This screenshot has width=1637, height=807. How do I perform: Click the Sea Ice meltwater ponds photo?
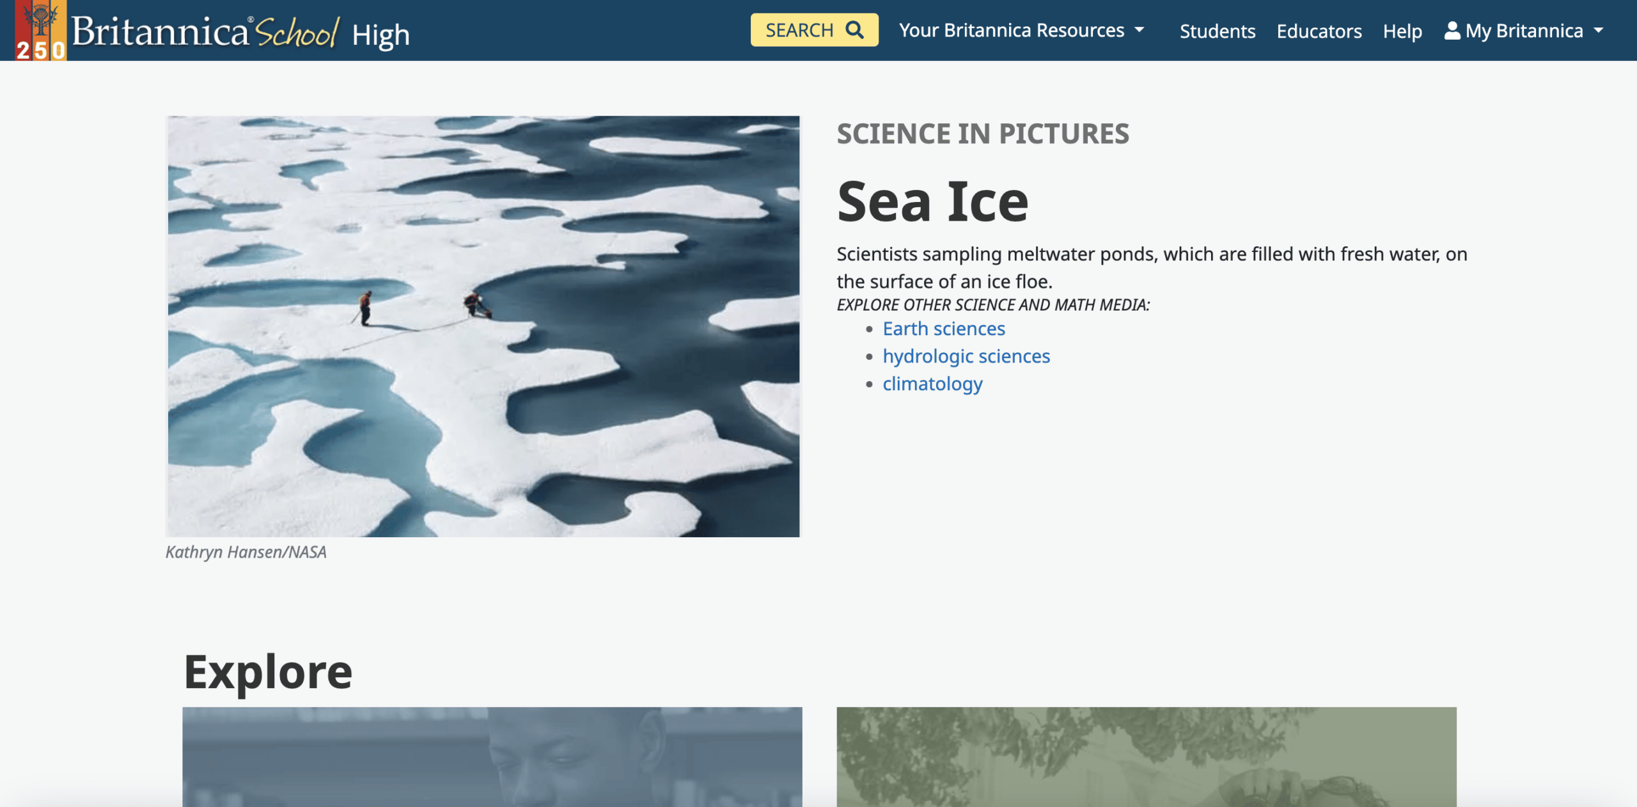pos(483,326)
